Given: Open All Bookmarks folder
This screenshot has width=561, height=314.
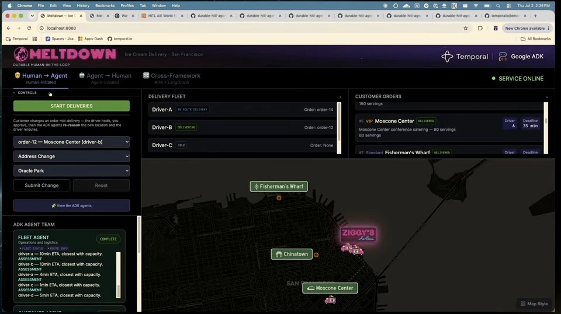Looking at the screenshot, I should [535, 39].
